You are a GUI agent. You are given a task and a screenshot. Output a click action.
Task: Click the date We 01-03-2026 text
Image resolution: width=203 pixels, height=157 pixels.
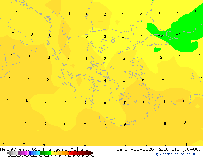click(135, 149)
